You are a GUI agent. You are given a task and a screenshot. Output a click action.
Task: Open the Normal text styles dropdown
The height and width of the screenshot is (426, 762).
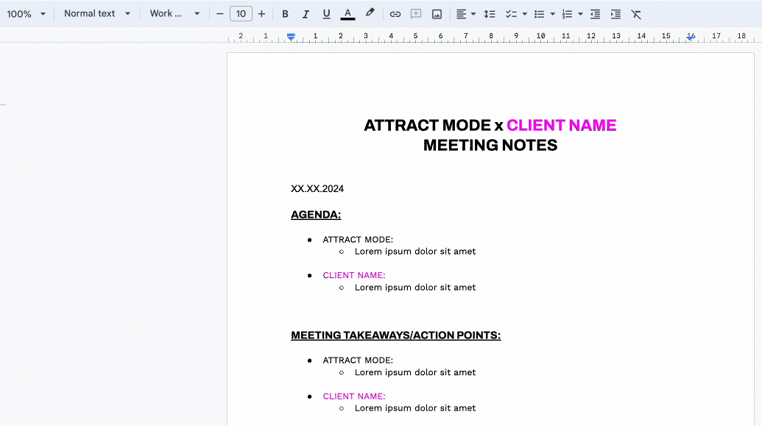(x=96, y=14)
